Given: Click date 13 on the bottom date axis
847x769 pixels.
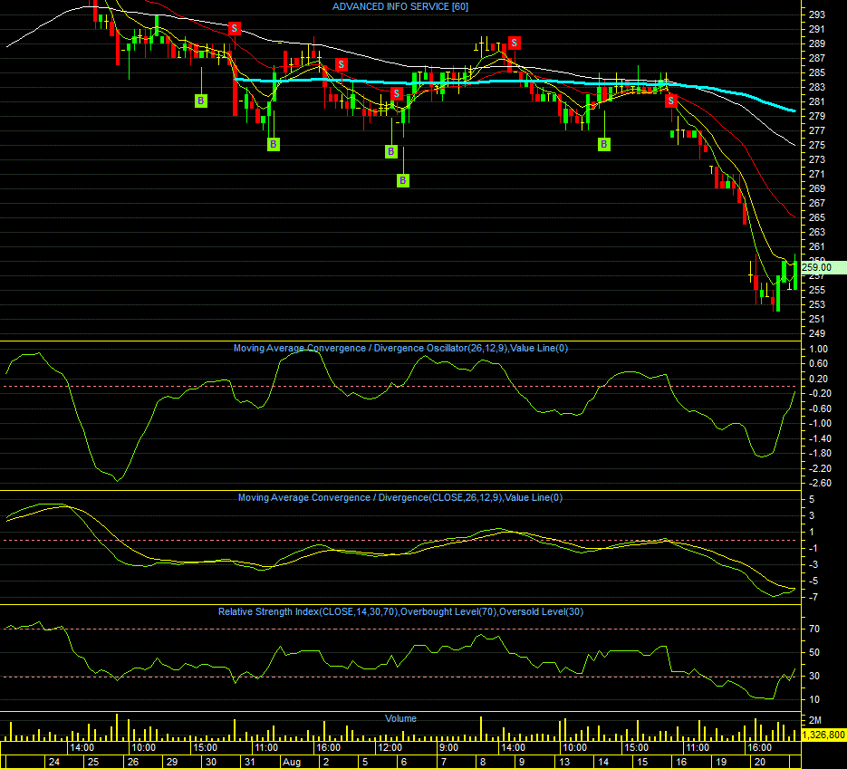Looking at the screenshot, I should pyautogui.click(x=564, y=762).
